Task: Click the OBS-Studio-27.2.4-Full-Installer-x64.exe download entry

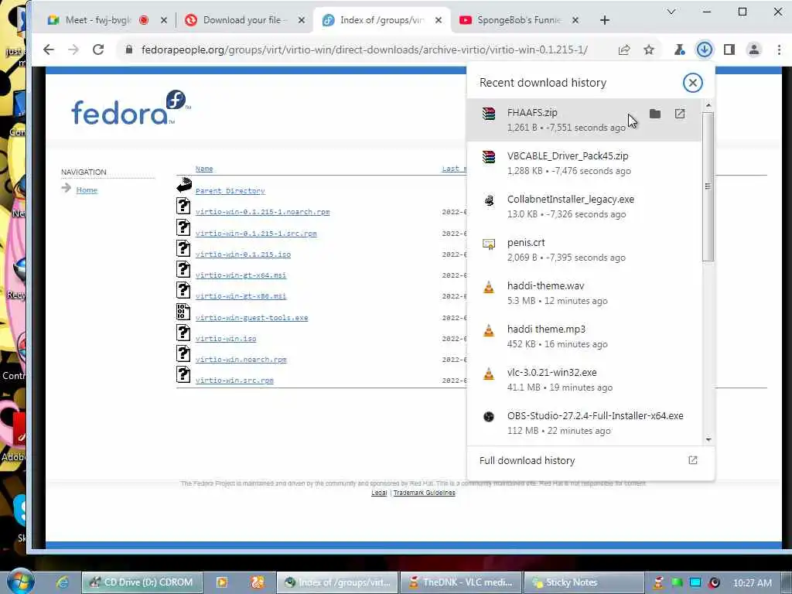Action: 585,423
